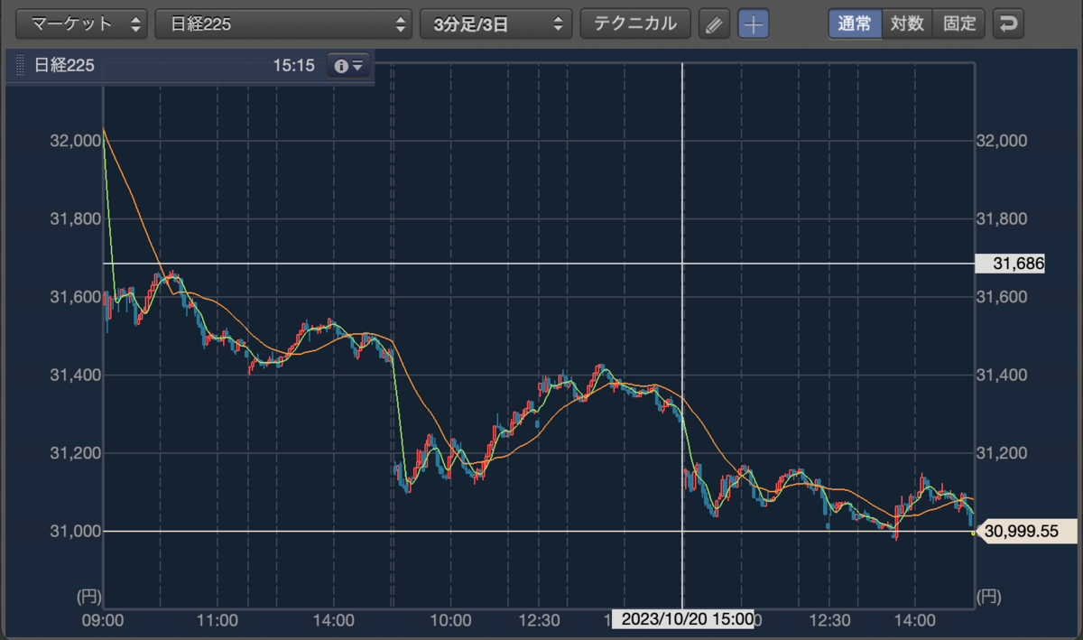Click the right axis 31,600 label
This screenshot has width=1083, height=640.
(1003, 297)
